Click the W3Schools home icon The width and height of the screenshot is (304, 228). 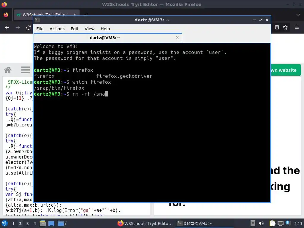[x=8, y=70]
